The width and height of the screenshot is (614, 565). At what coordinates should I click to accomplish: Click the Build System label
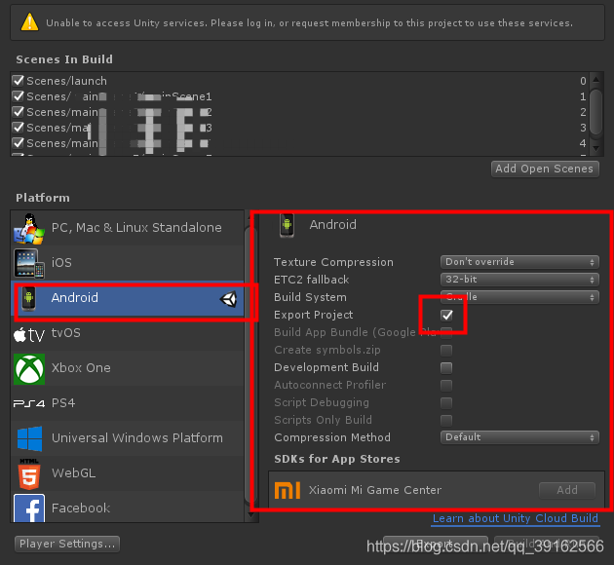pos(310,297)
